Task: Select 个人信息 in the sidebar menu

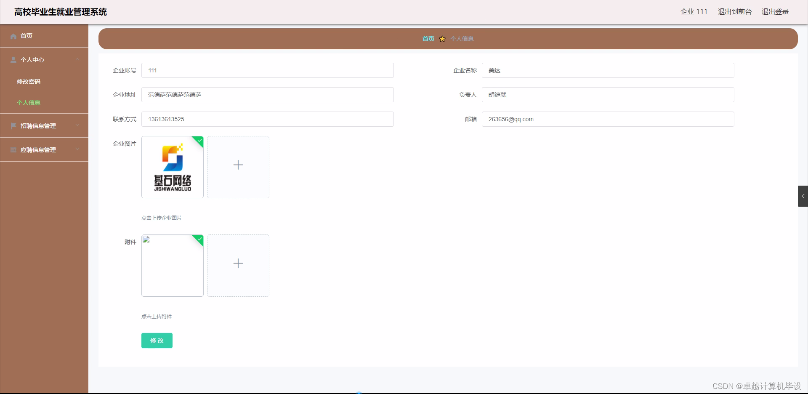Action: coord(29,102)
